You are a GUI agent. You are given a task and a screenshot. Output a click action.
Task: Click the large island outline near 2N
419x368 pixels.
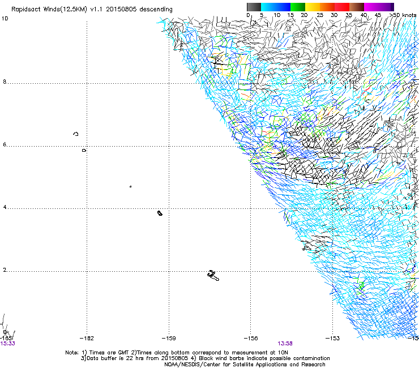(x=213, y=276)
